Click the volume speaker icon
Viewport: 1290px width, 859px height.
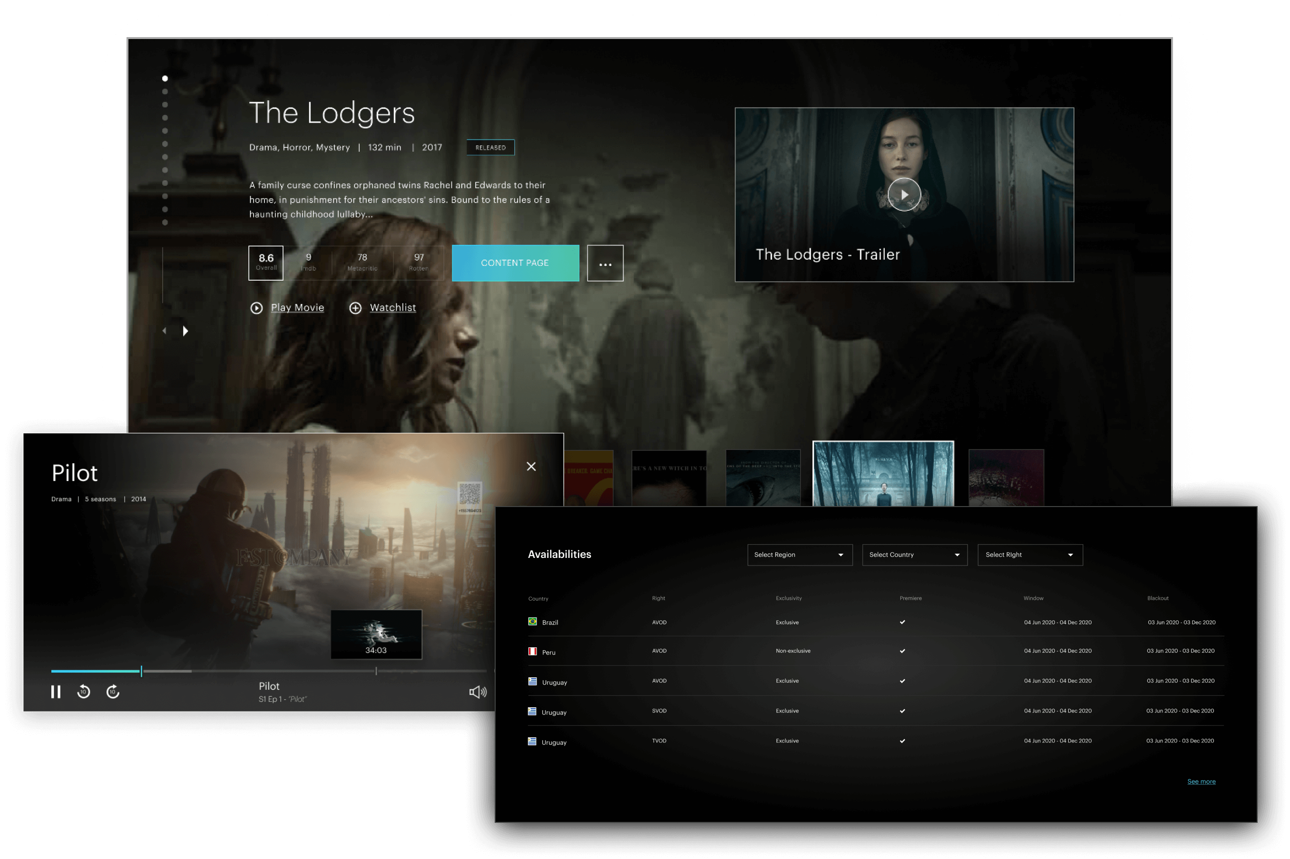(x=478, y=692)
